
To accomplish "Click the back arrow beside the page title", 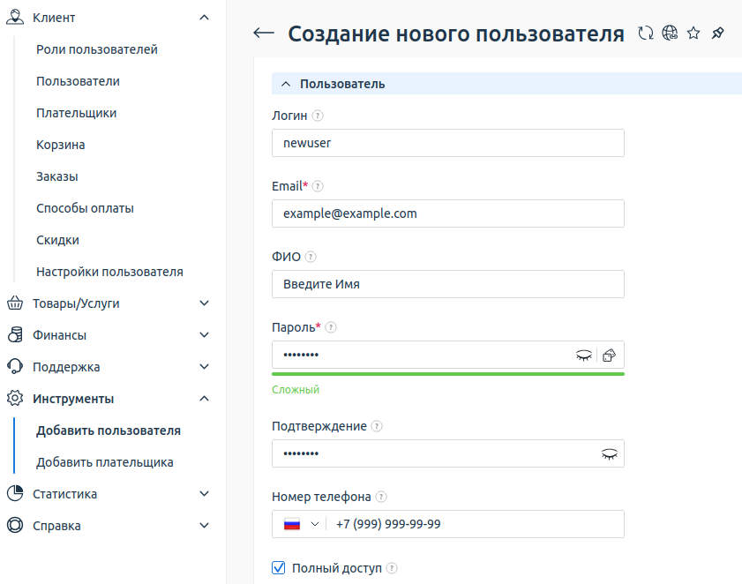I will pyautogui.click(x=264, y=34).
